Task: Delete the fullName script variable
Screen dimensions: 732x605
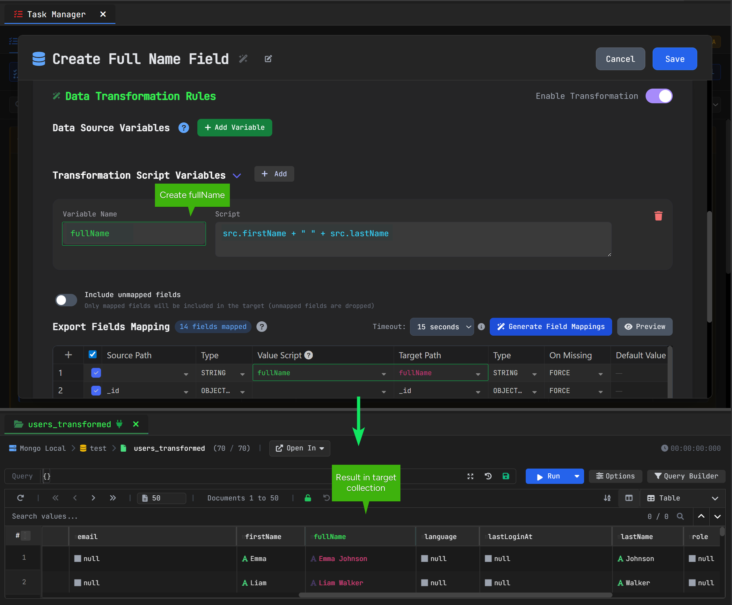Action: 658,216
